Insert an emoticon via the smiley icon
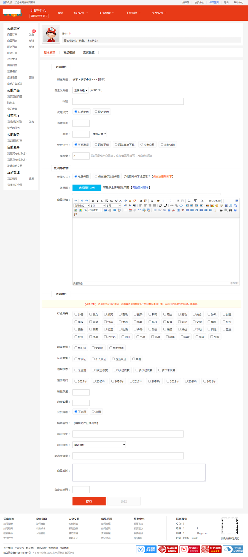This screenshot has width=248, height=557. pos(217,206)
